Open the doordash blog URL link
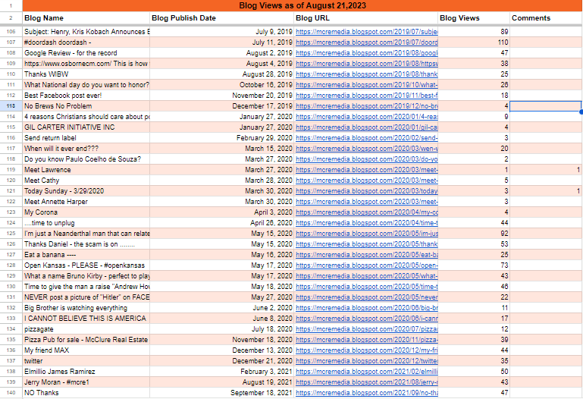 point(367,42)
